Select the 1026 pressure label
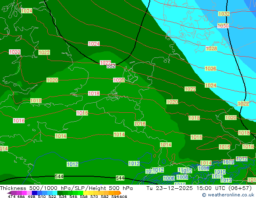The width and height of the screenshot is (256, 198). [x=210, y=68]
